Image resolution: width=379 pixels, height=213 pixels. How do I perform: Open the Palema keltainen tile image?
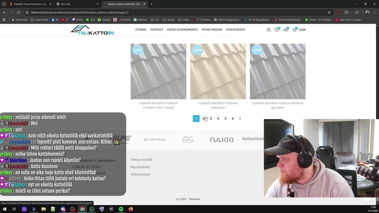(x=218, y=72)
